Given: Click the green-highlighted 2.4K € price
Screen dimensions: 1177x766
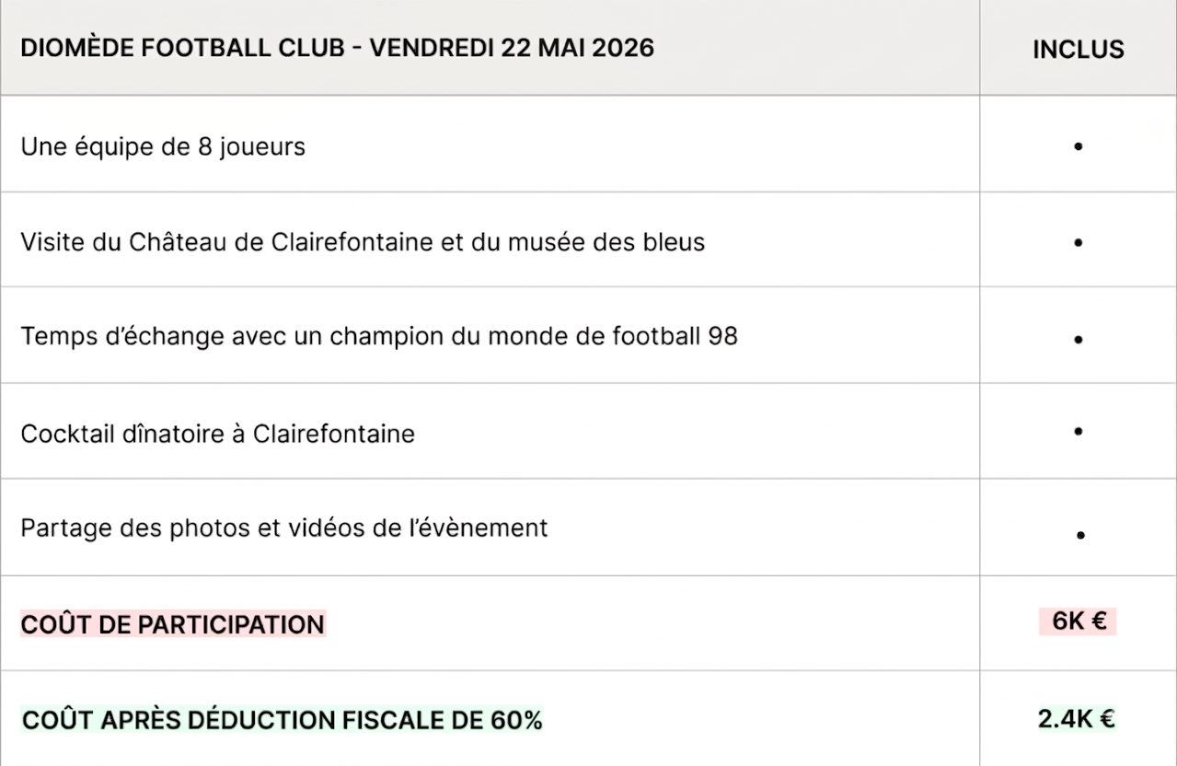Looking at the screenshot, I should tap(1076, 719).
